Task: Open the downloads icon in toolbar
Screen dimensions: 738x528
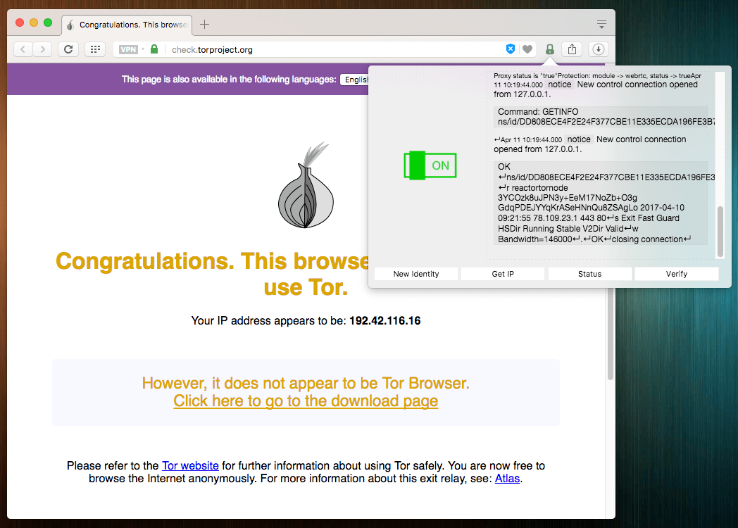Action: [x=598, y=49]
